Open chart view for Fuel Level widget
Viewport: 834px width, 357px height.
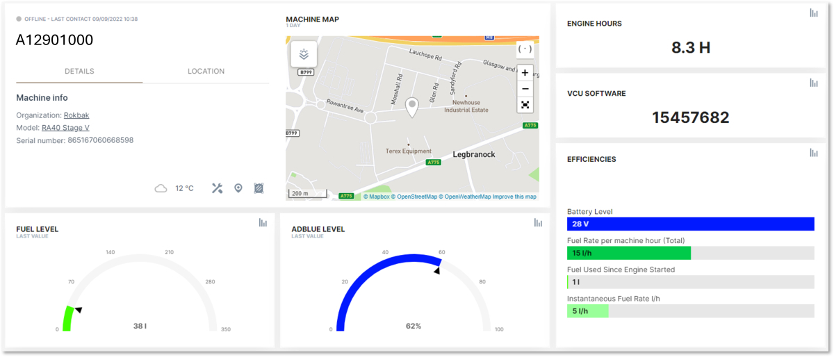coord(263,223)
